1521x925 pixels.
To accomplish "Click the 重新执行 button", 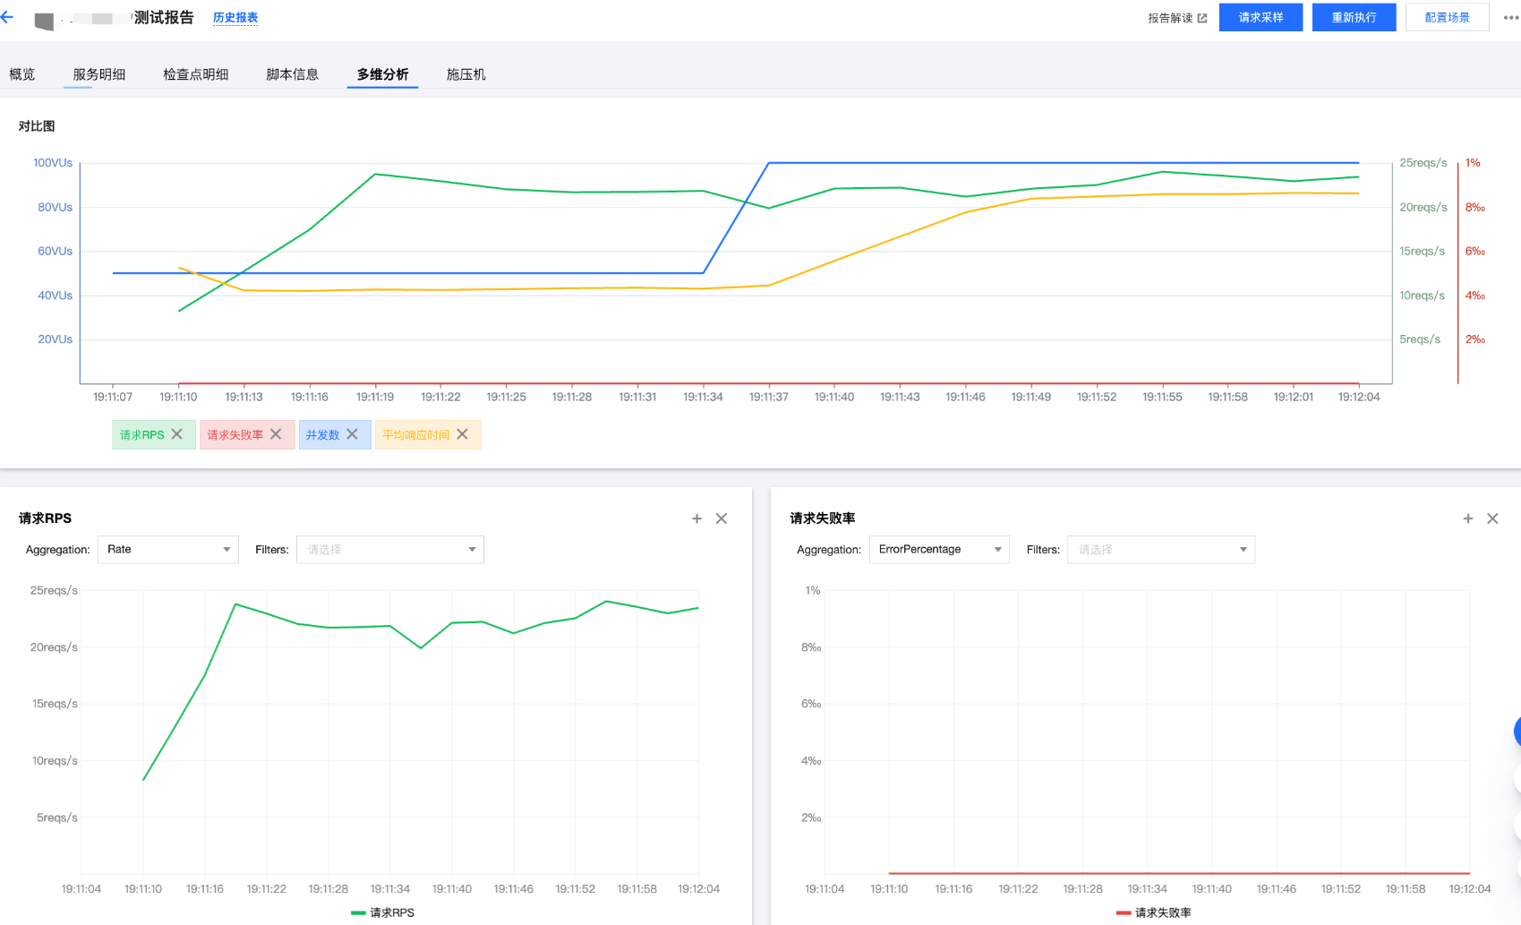I will coord(1354,18).
